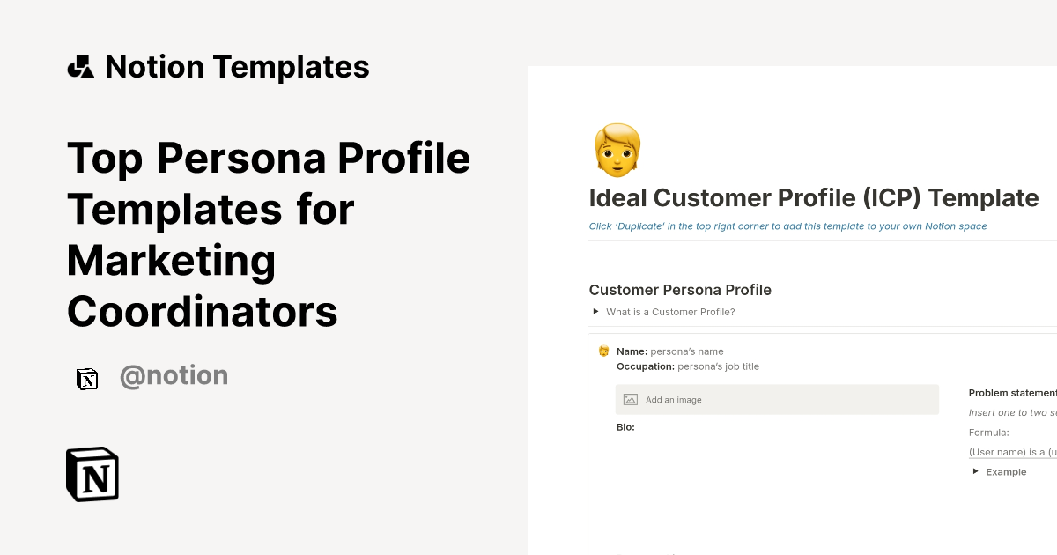Click the triangle before What is a Customer Profile
Image resolution: width=1057 pixels, height=555 pixels.
[x=595, y=311]
